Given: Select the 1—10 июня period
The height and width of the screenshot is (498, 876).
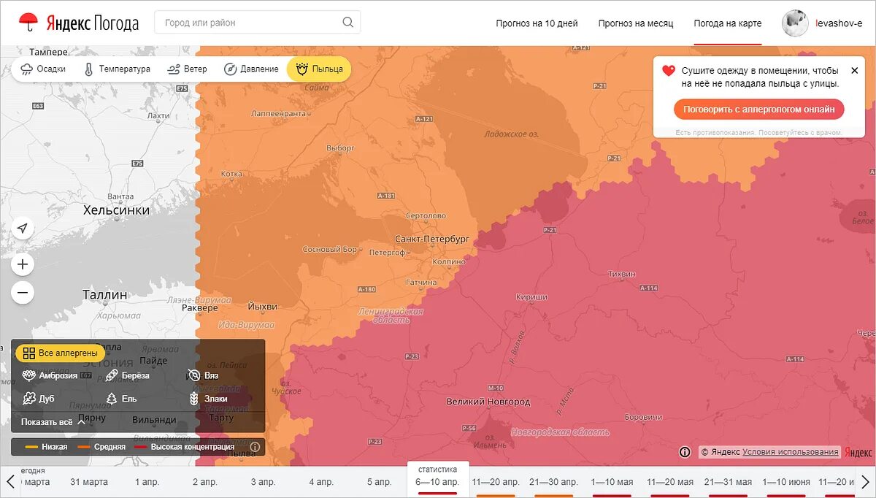Looking at the screenshot, I should 786,482.
